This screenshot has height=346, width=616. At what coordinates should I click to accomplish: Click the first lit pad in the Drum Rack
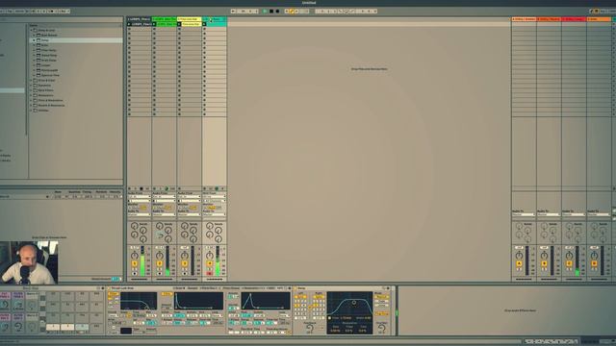pos(53,327)
